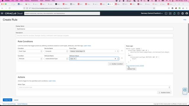Viewport: 189px width, 106px height.
Task: Open a new browser tab
Action: pyautogui.click(x=179, y=4)
